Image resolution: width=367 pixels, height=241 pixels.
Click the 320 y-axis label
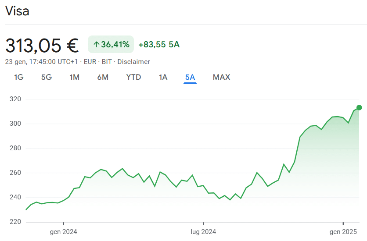(15, 99)
